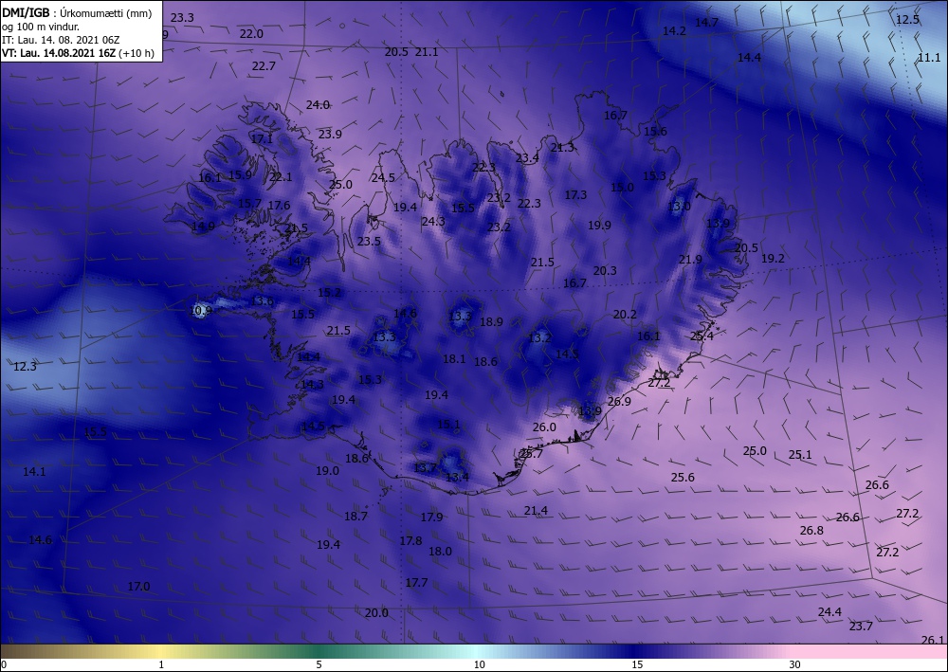The image size is (948, 672).
Task: Select the '19.9' value
Action: (x=599, y=226)
